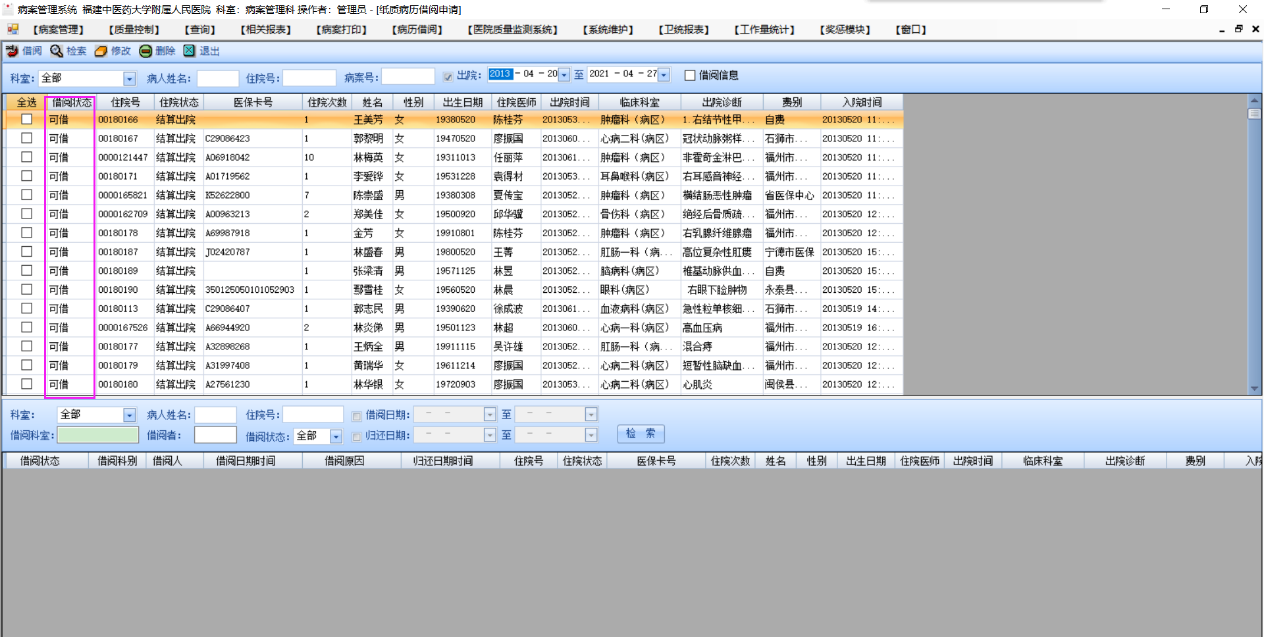Viewport: 1264px width, 637px height.
Task: Click the 病案号 input field
Action: [408, 76]
